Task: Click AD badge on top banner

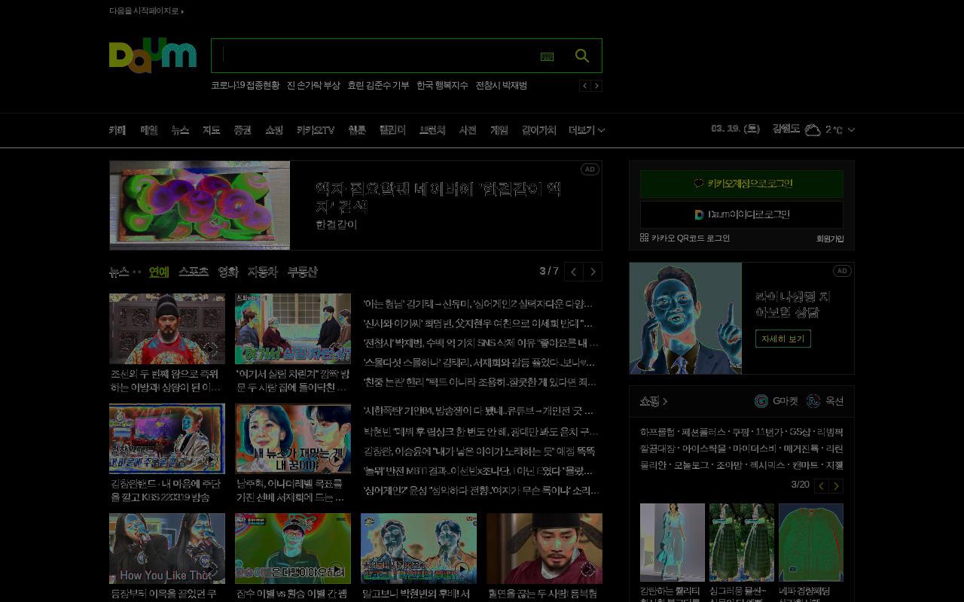Action: [590, 169]
